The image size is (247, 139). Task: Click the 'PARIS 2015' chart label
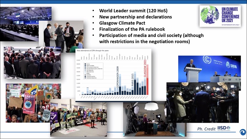[x=133, y=80]
